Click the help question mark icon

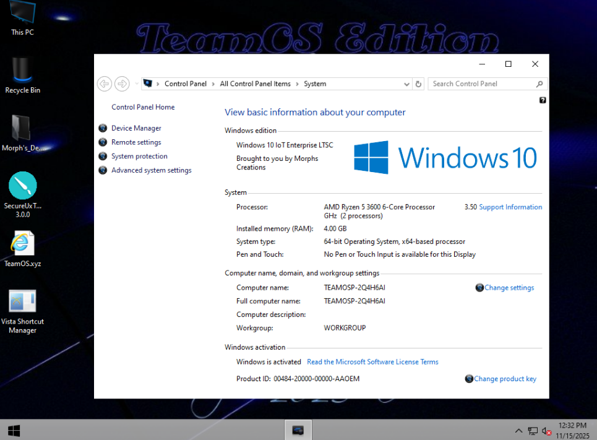543,100
